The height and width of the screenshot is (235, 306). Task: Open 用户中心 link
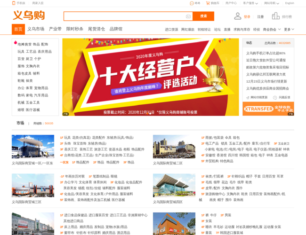[x=231, y=3]
